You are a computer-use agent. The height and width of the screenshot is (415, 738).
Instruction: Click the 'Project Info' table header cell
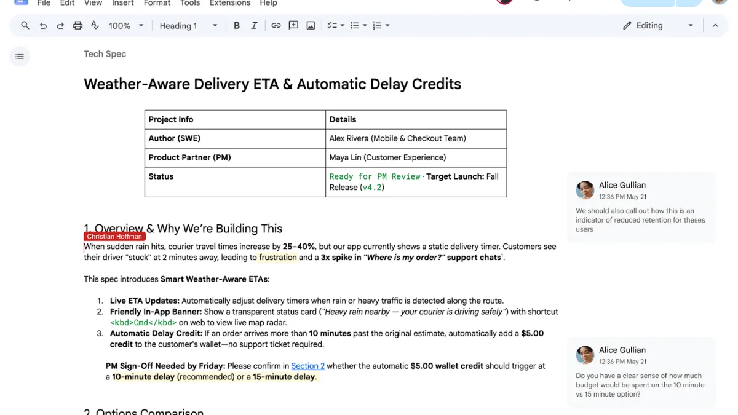[235, 119]
